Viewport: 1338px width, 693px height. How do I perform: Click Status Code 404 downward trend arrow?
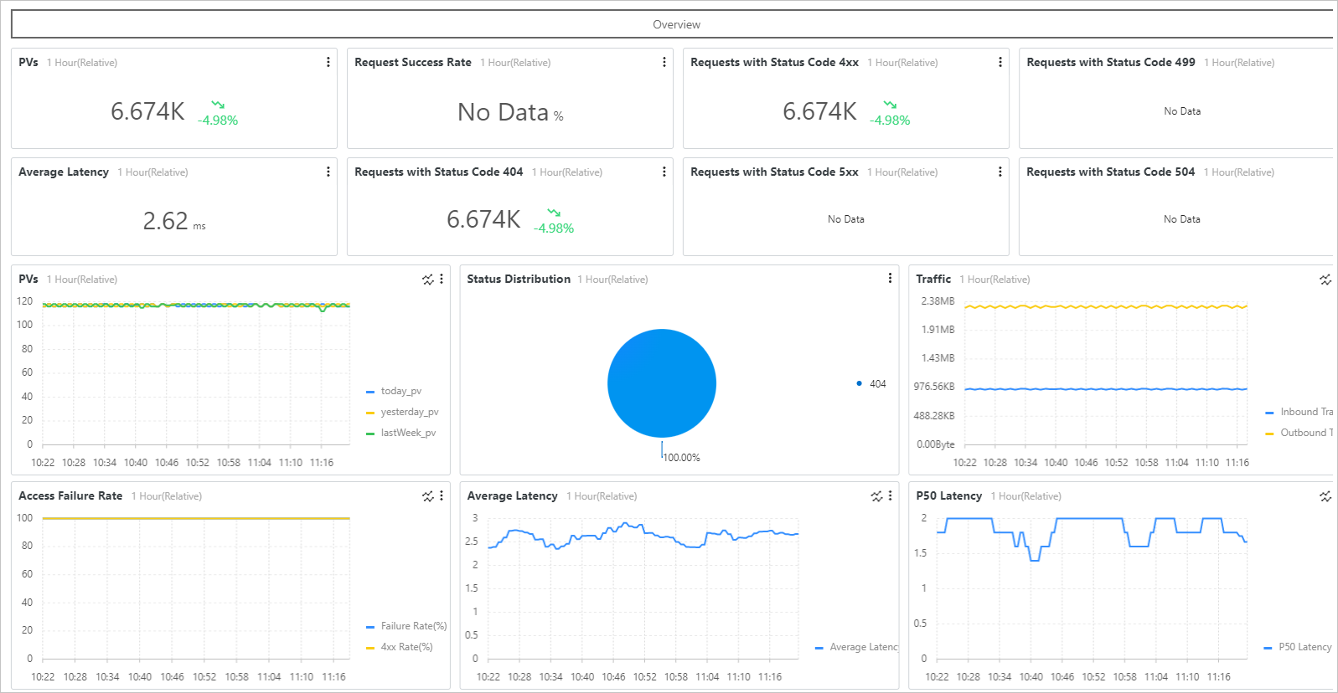coord(554,213)
